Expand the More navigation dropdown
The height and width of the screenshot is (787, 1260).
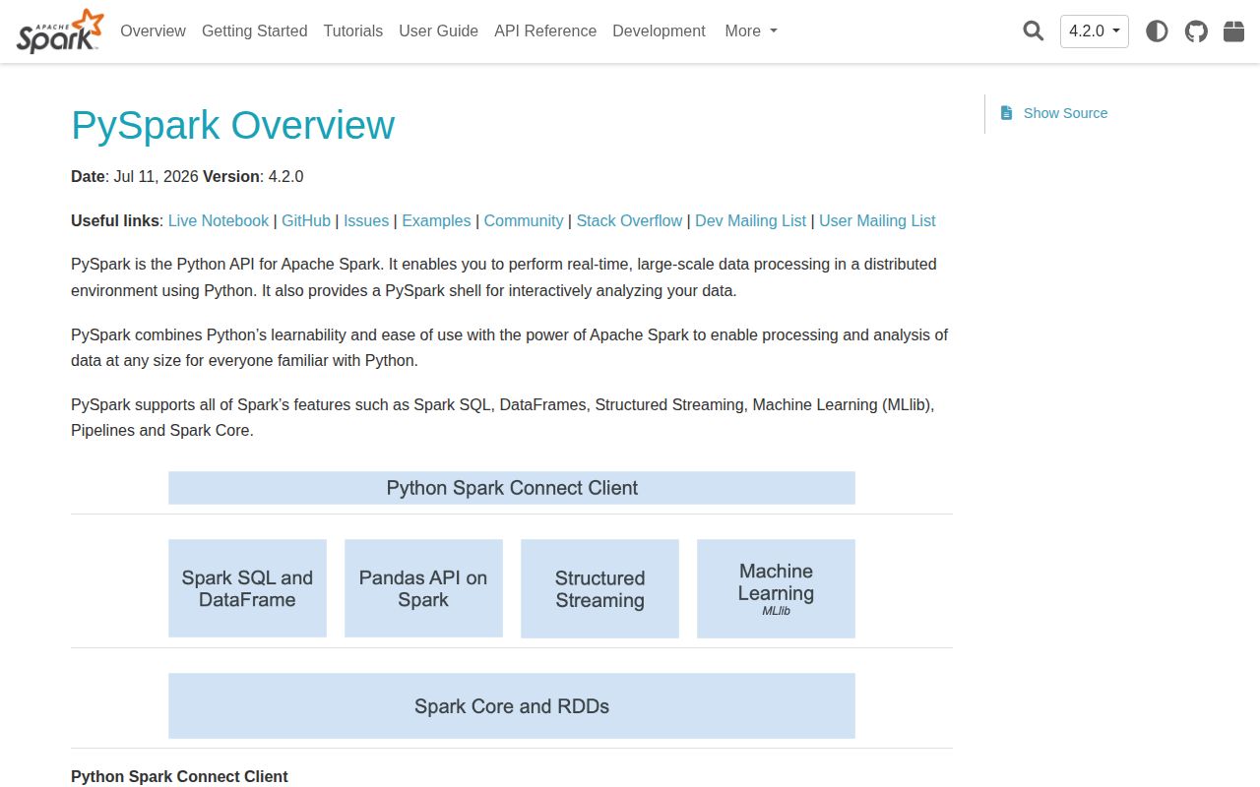(x=751, y=30)
